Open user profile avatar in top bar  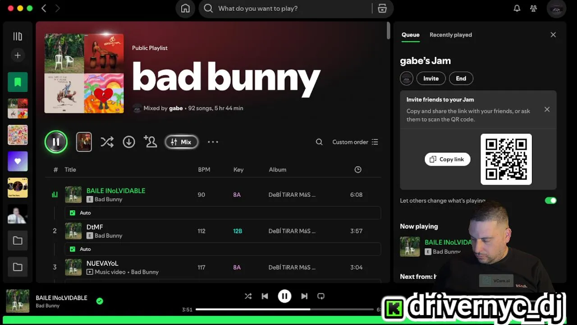[x=557, y=9]
